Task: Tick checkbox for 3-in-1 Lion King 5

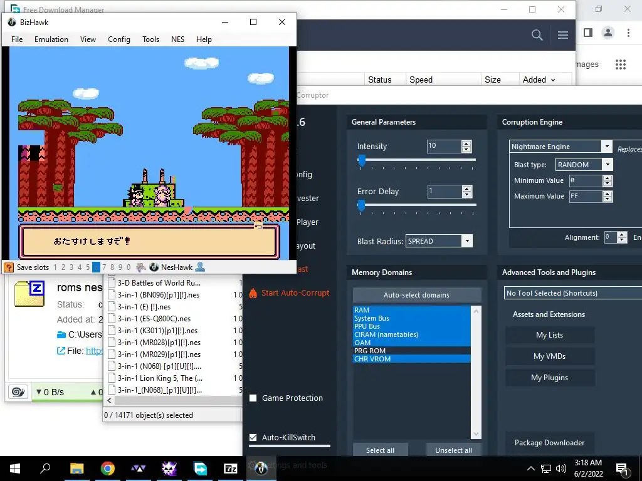Action: [112, 378]
